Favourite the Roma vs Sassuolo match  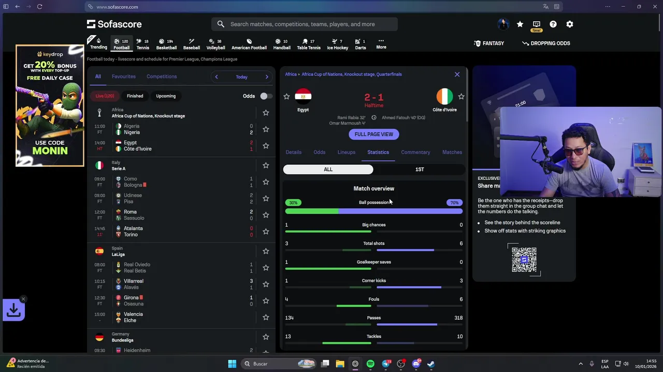tap(266, 215)
